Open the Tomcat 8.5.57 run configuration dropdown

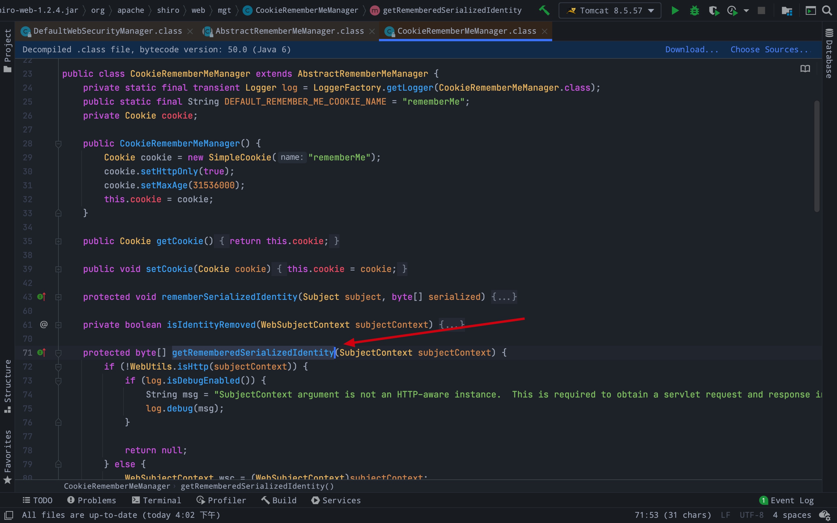coord(610,10)
